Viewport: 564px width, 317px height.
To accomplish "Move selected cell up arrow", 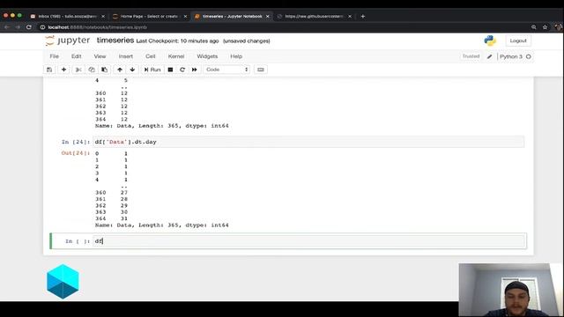I will (120, 70).
